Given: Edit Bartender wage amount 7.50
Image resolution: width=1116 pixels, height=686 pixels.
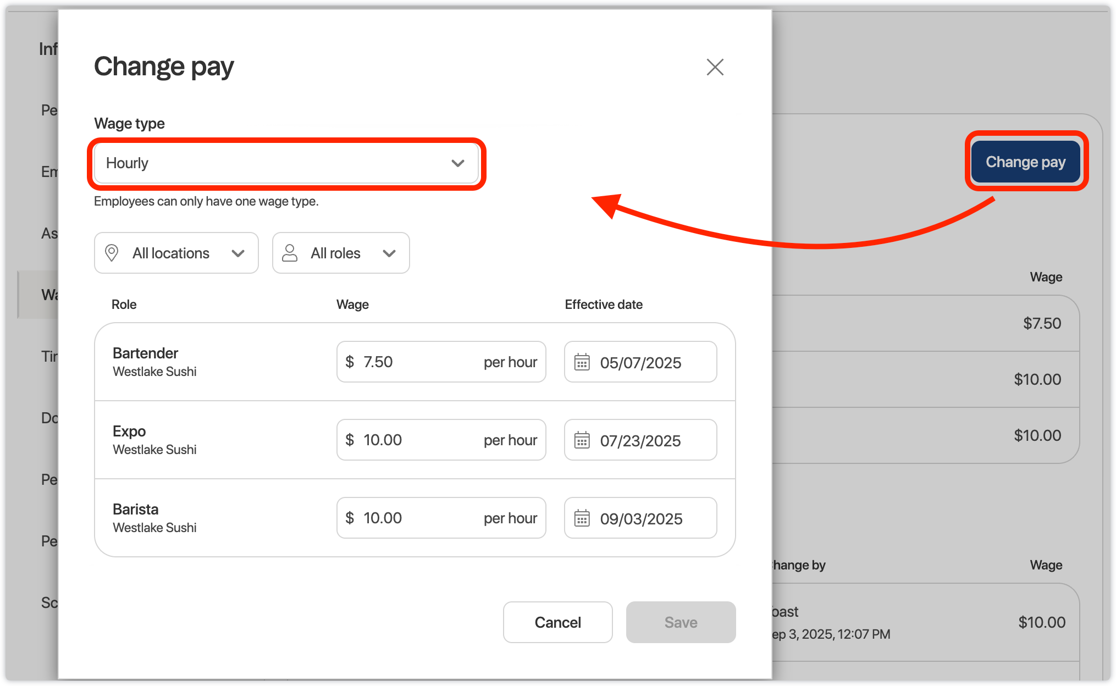Looking at the screenshot, I should (379, 362).
